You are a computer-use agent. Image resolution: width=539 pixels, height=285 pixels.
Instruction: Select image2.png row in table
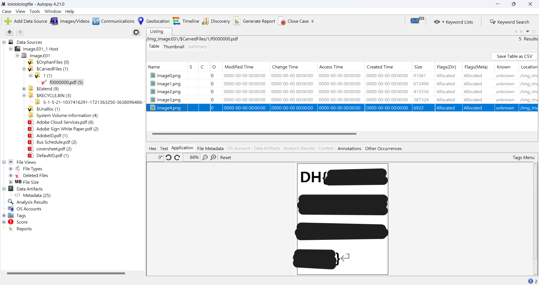tap(342, 92)
